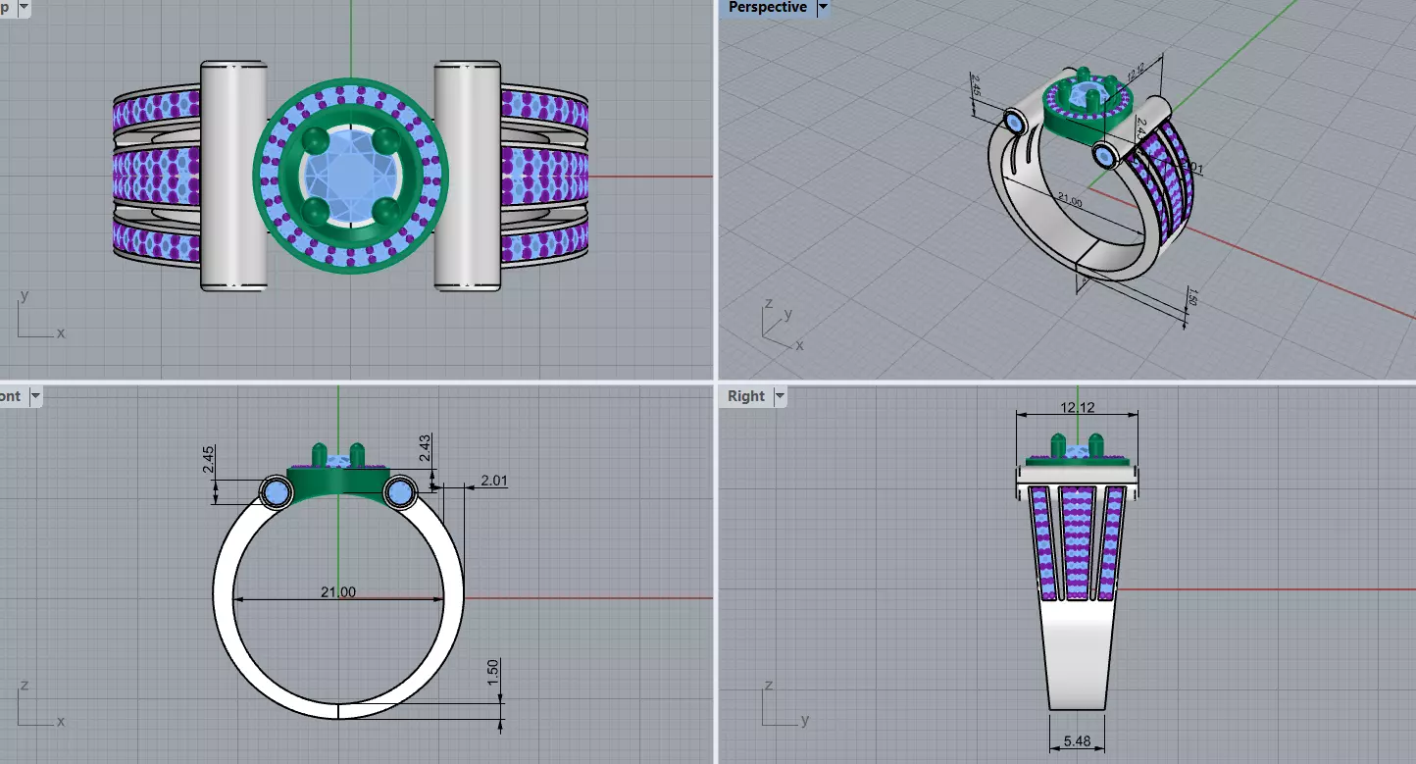Select the upper-left green prong in Top view
The image size is (1416, 764).
[315, 141]
